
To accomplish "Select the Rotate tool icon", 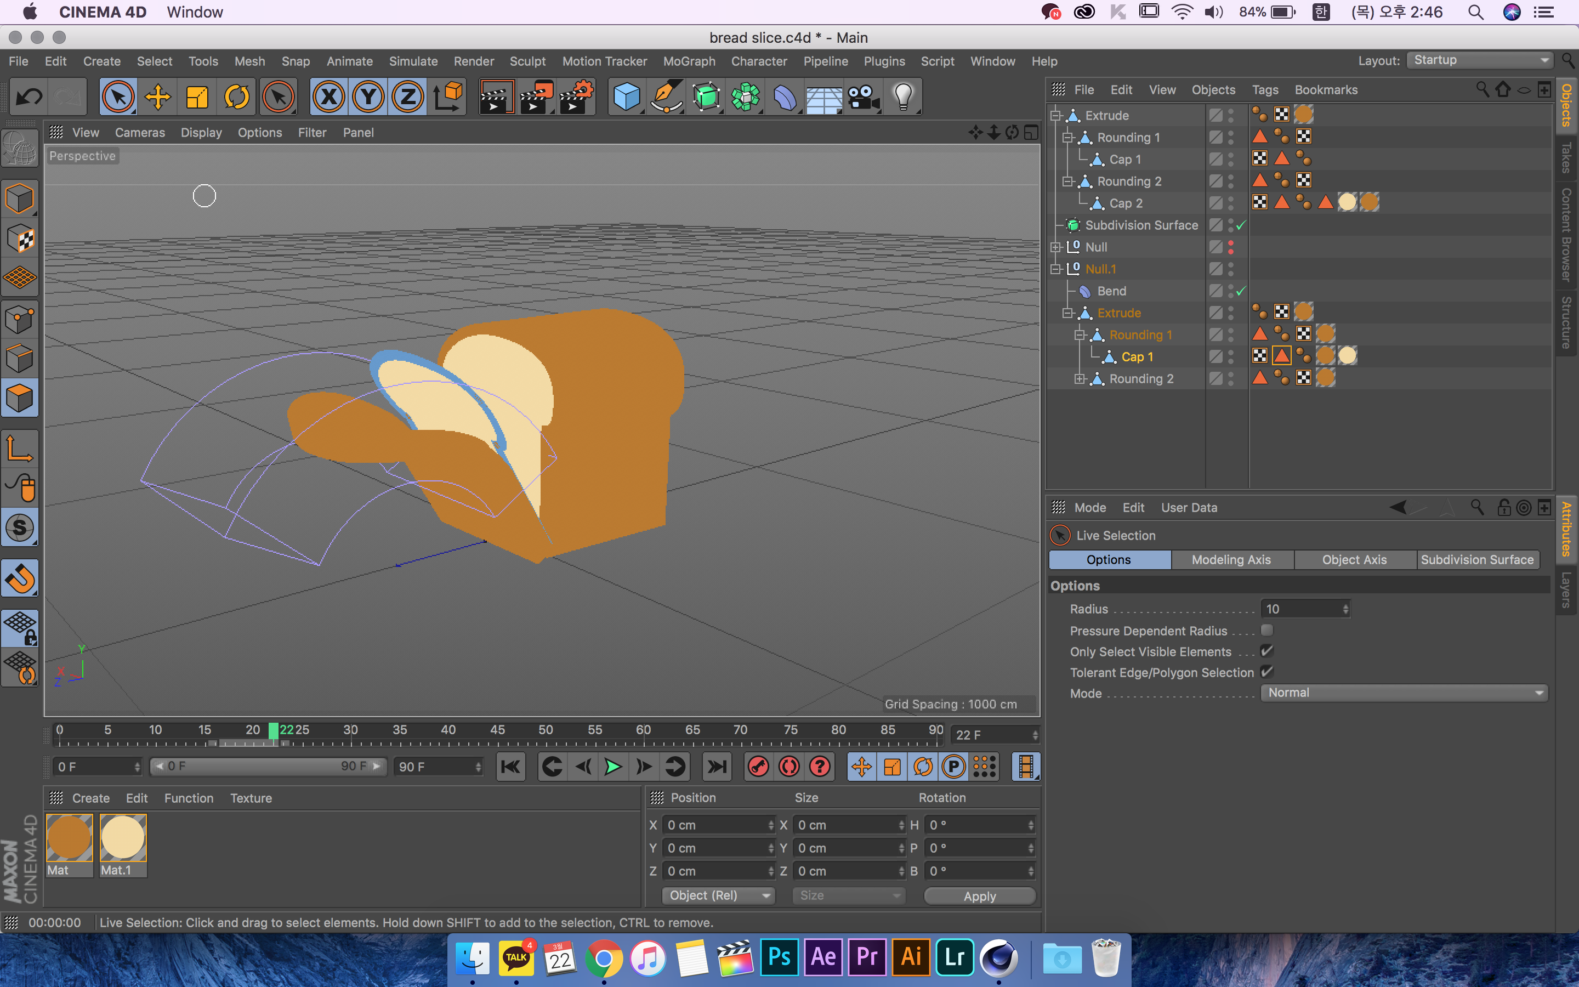I will 237,97.
